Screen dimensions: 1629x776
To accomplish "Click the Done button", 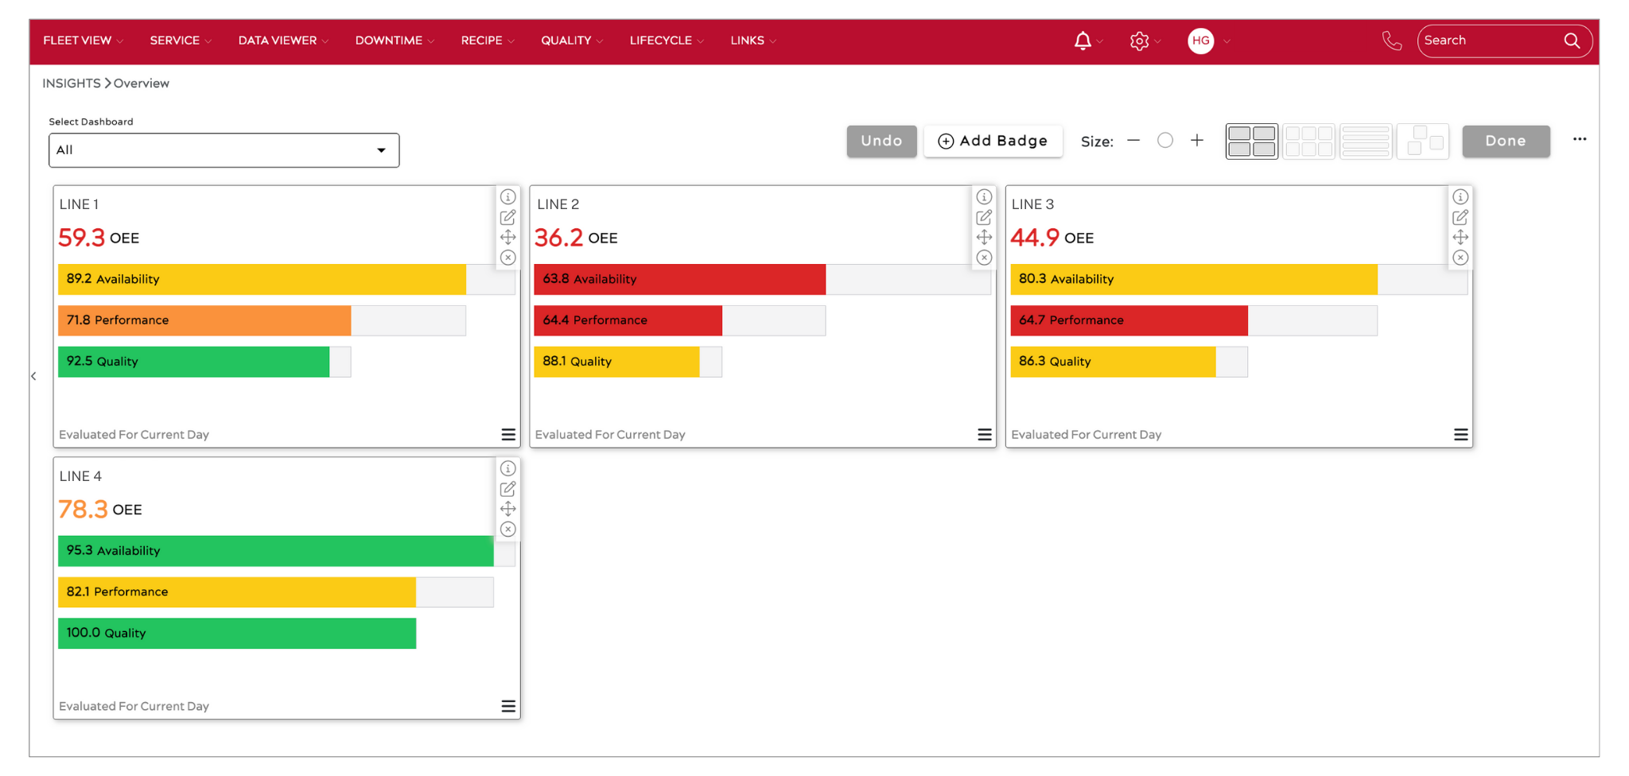I will pos(1506,141).
